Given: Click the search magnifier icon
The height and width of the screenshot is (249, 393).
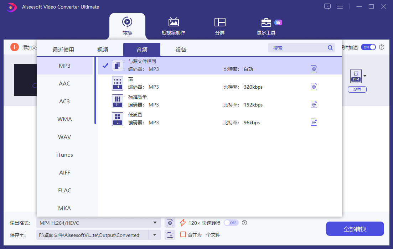Looking at the screenshot, I should point(330,47).
